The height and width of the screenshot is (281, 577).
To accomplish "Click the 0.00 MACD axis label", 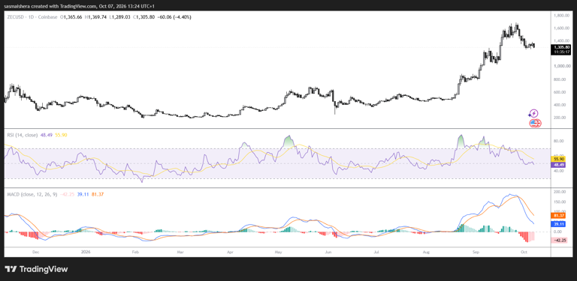I will tap(558, 232).
